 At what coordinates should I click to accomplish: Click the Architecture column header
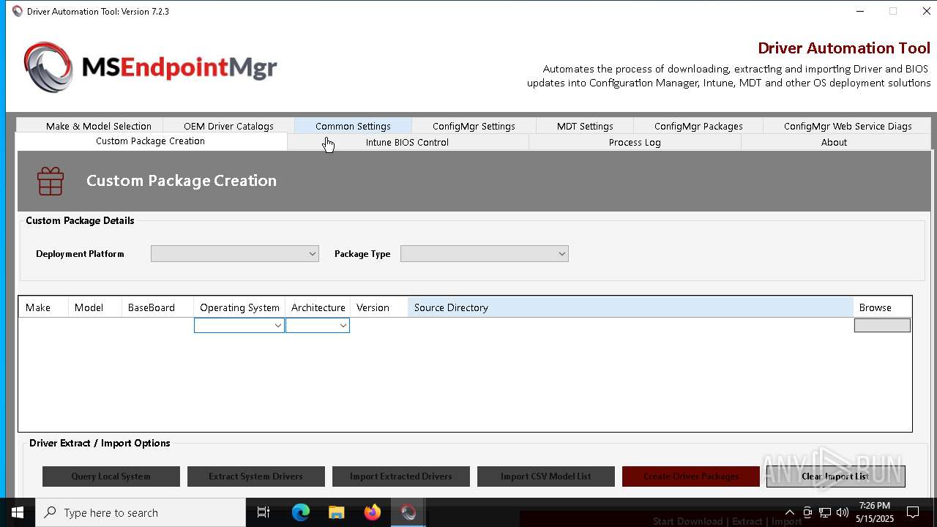[x=318, y=307]
